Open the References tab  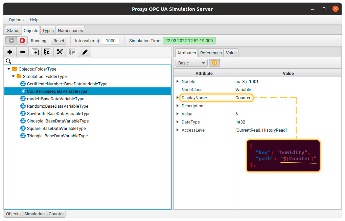[211, 53]
